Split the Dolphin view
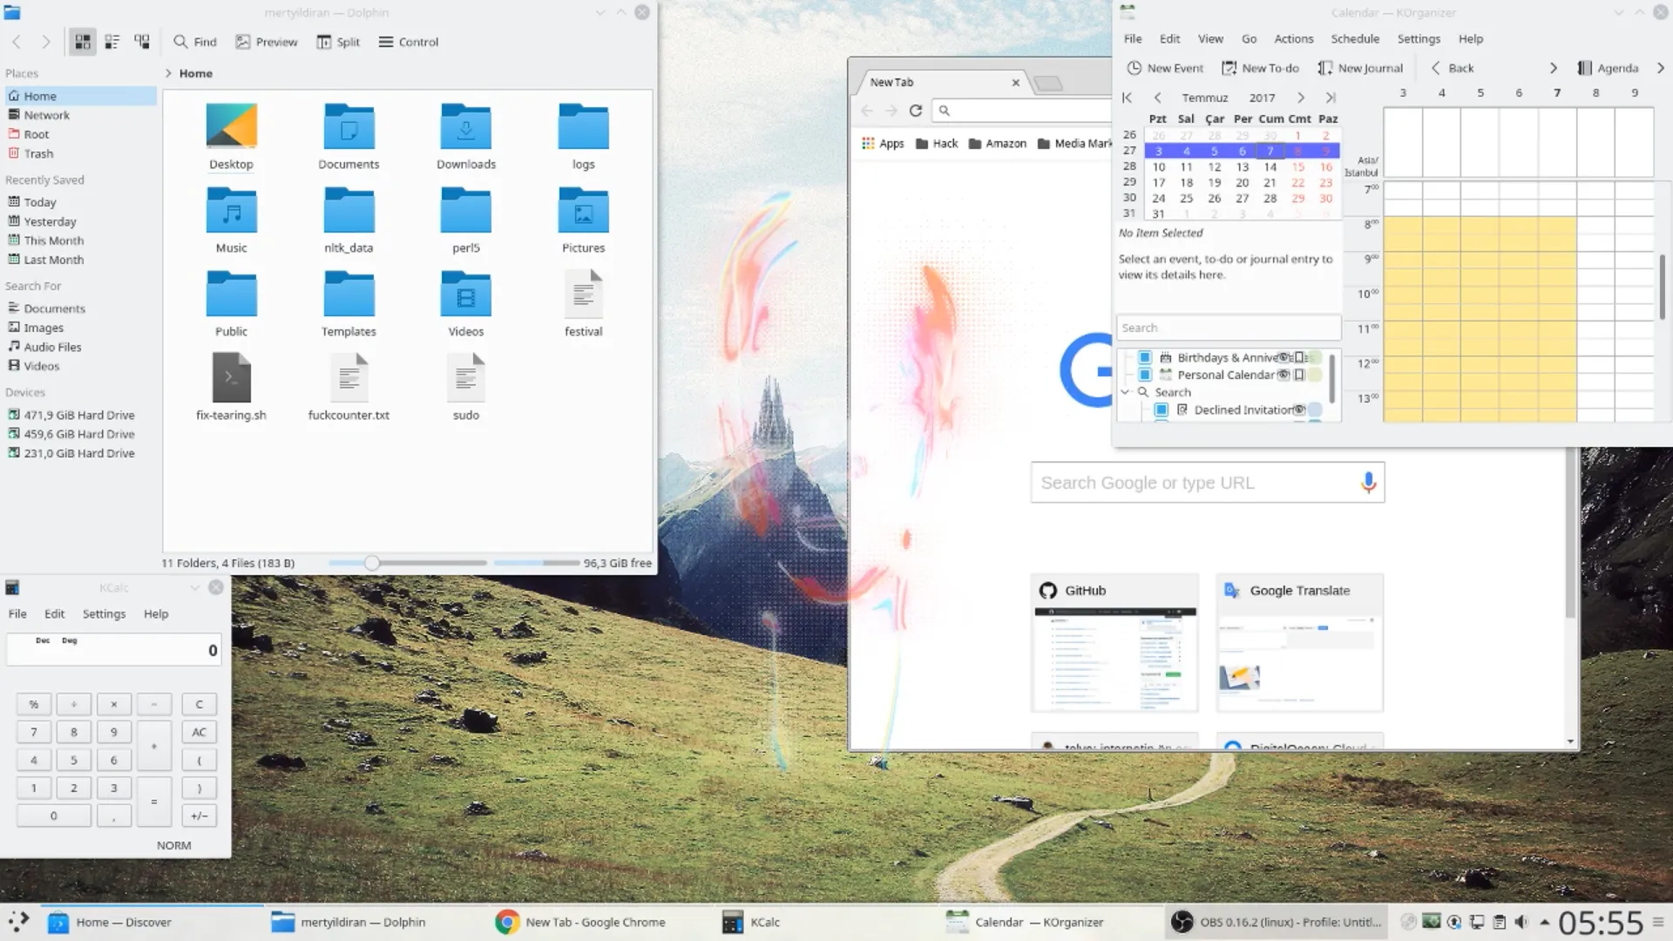The height and width of the screenshot is (941, 1673). coord(338,41)
